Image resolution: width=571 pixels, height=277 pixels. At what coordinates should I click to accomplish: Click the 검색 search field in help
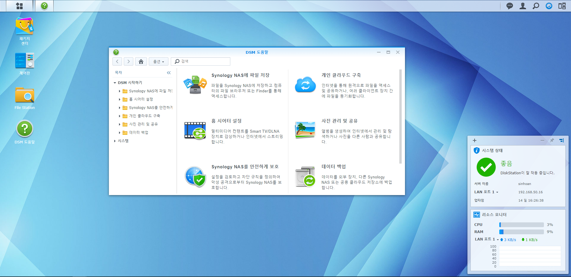(201, 61)
